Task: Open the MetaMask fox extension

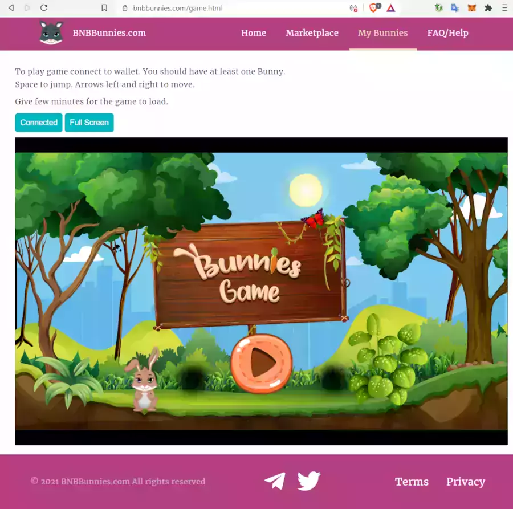Action: 471,8
